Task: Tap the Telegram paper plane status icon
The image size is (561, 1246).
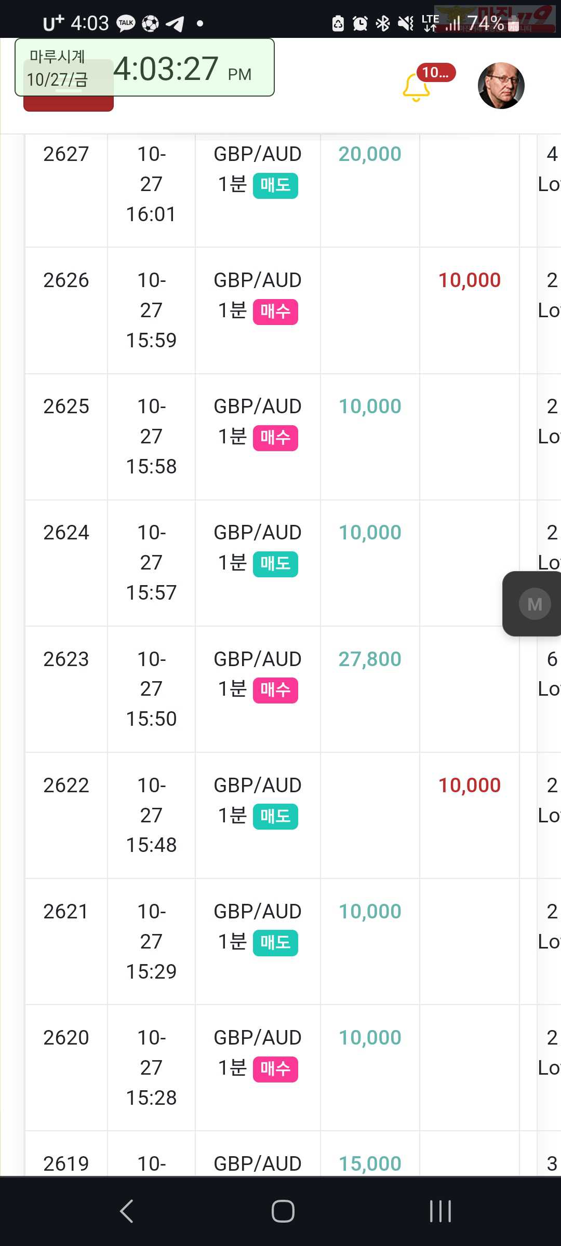Action: point(175,23)
